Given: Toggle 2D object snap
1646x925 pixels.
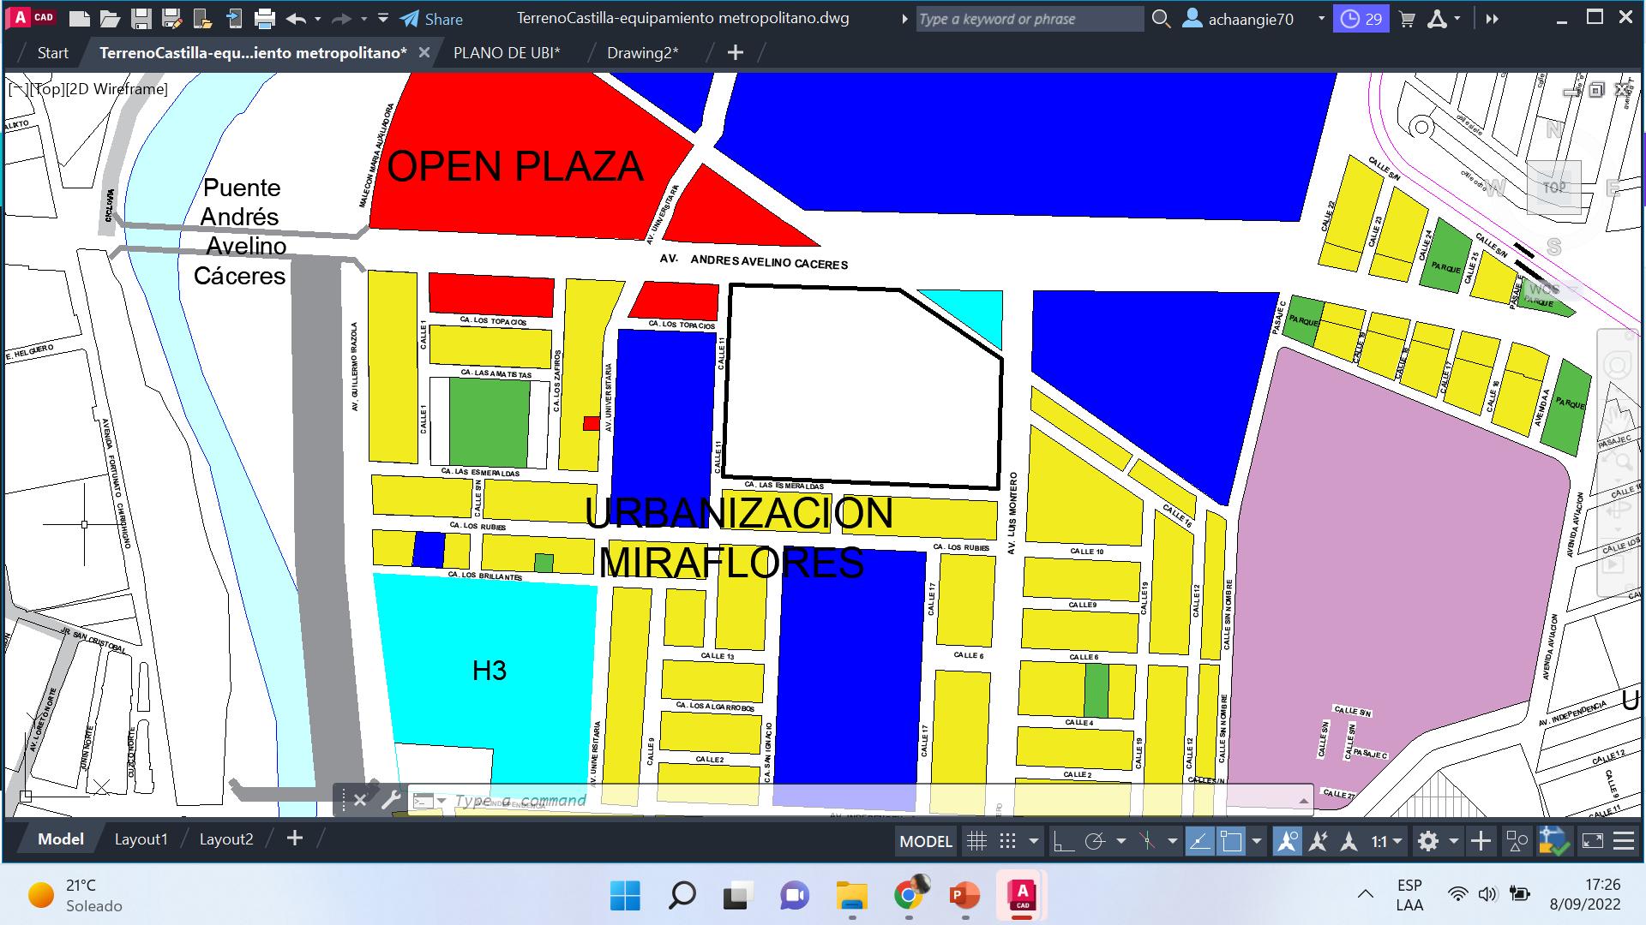Looking at the screenshot, I should click(x=1231, y=841).
